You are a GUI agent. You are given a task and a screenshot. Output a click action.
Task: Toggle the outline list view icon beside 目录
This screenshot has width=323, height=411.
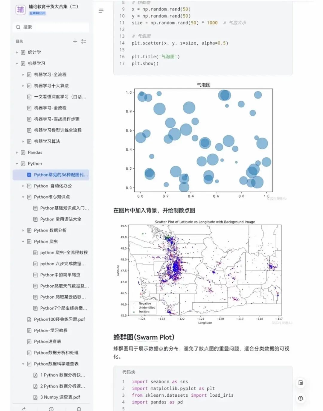tap(84, 41)
